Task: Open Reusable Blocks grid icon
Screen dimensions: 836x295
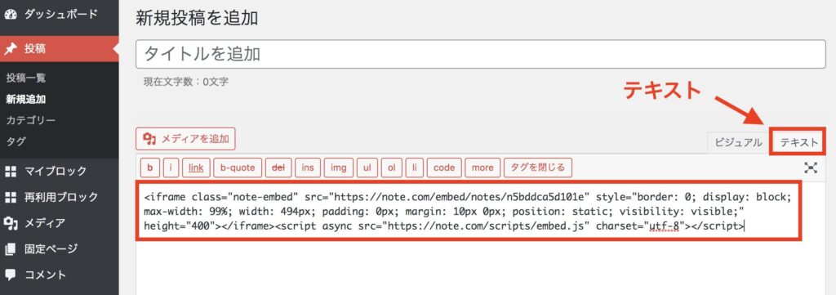Action: (11, 197)
